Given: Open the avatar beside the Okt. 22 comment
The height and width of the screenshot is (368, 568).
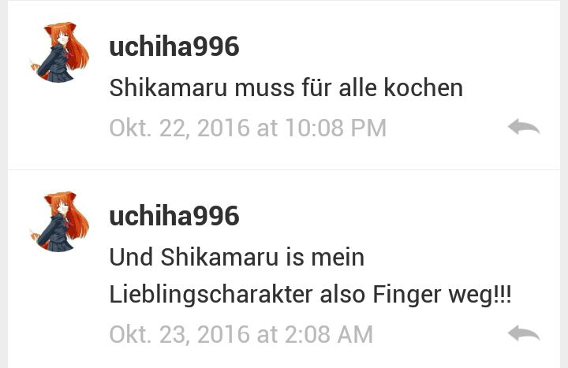Looking at the screenshot, I should (60, 53).
